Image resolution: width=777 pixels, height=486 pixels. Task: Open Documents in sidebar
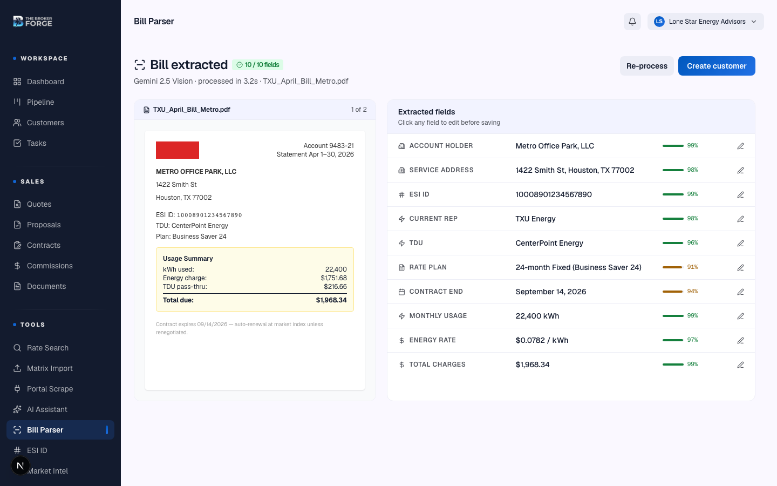point(60,286)
